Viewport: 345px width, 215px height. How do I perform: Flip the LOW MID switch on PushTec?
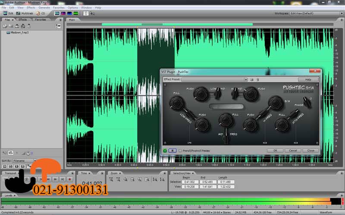[x=218, y=93]
